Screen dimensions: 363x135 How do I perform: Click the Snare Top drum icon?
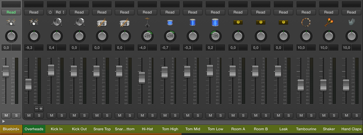click(x=102, y=23)
